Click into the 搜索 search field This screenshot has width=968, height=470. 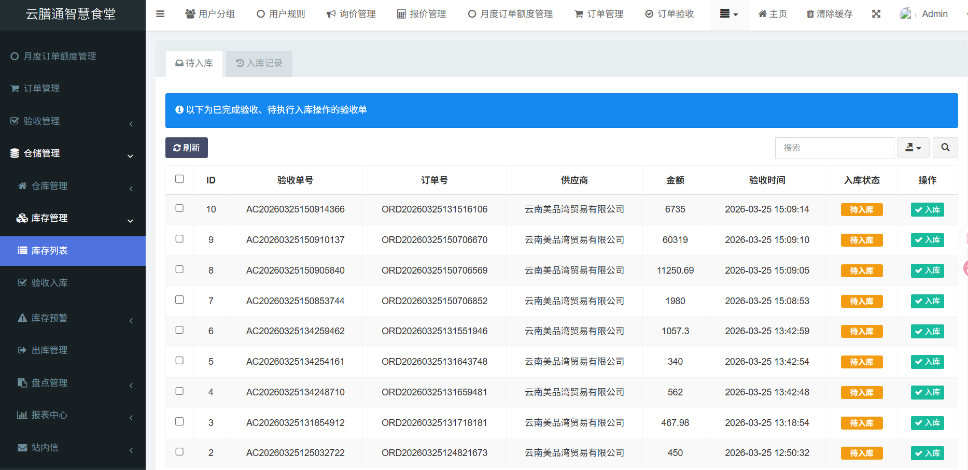(x=834, y=148)
